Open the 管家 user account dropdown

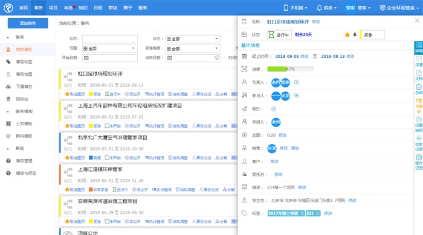pyautogui.click(x=358, y=8)
